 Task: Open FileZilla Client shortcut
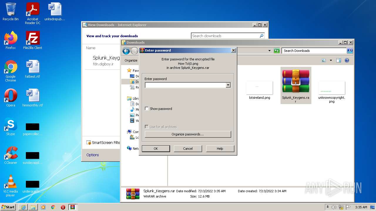[x=33, y=40]
